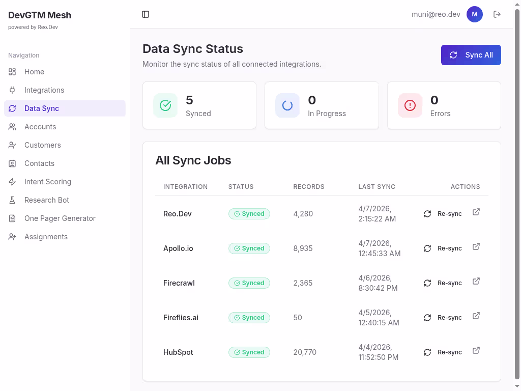Open the Contacts sidebar entry

coord(39,163)
